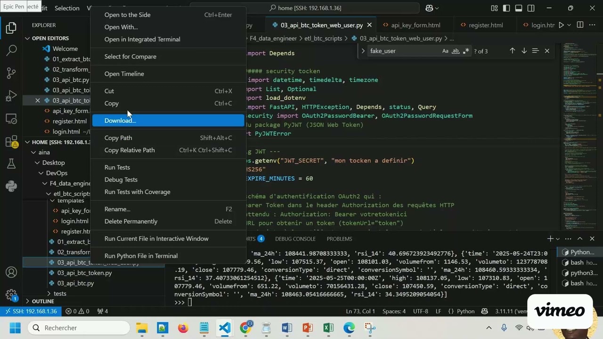
Task: Open launch profile dropdown next to plus
Action: coord(558,239)
